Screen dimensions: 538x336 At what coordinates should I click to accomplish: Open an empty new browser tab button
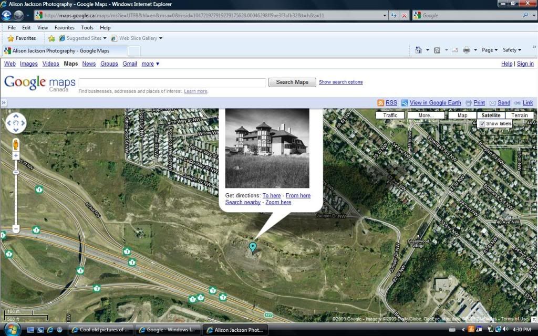[x=134, y=51]
